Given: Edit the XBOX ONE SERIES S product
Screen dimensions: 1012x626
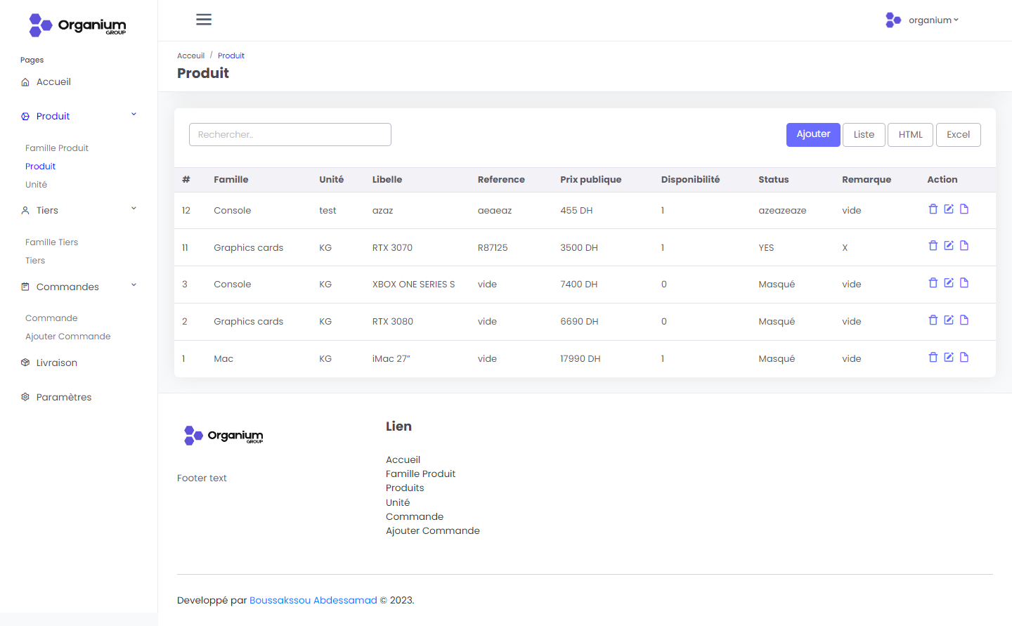Looking at the screenshot, I should coord(949,283).
